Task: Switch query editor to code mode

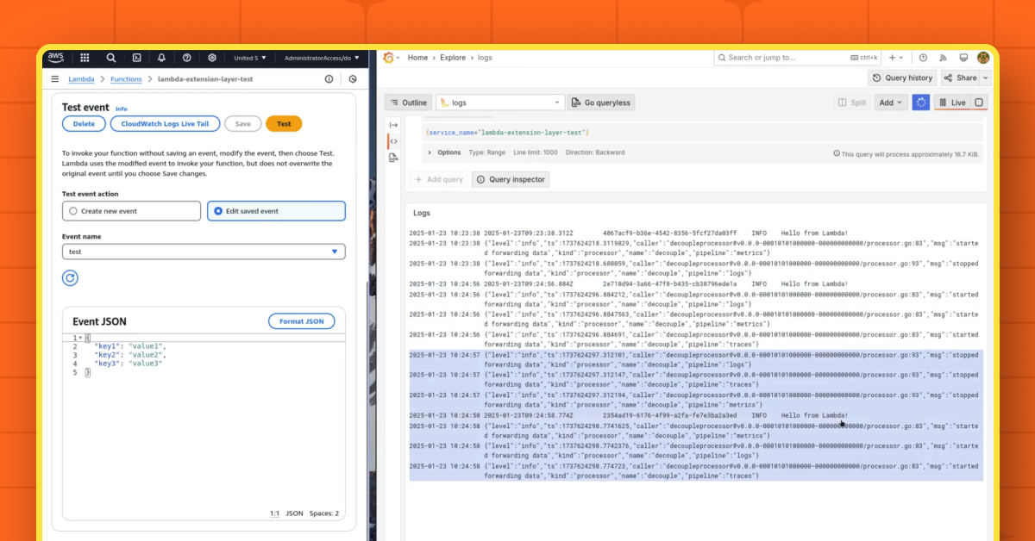Action: click(x=394, y=141)
